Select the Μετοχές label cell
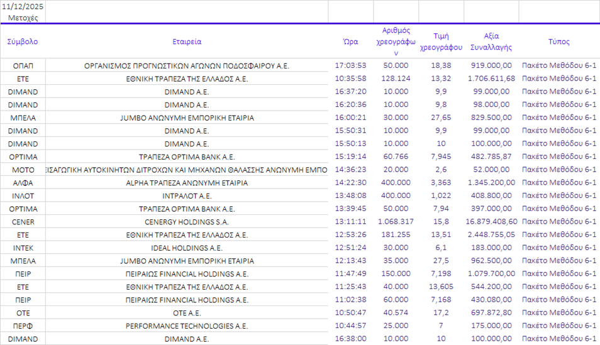The image size is (600, 345). (x=23, y=18)
